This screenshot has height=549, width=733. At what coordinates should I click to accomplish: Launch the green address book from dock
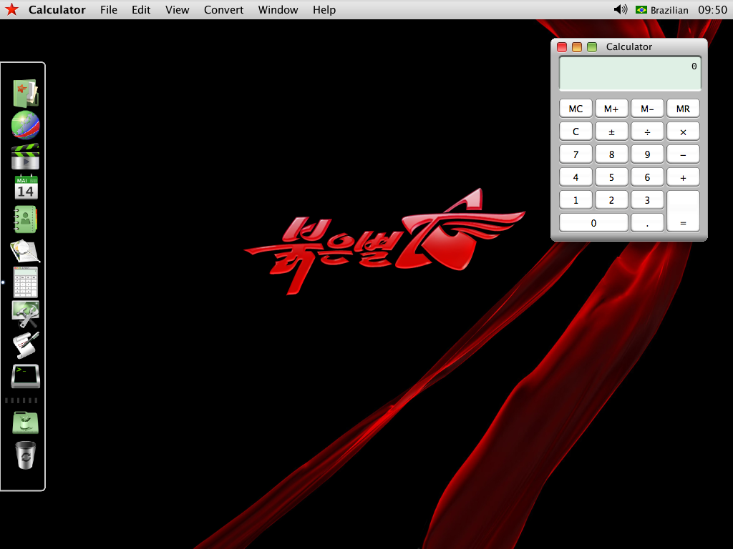(26, 219)
